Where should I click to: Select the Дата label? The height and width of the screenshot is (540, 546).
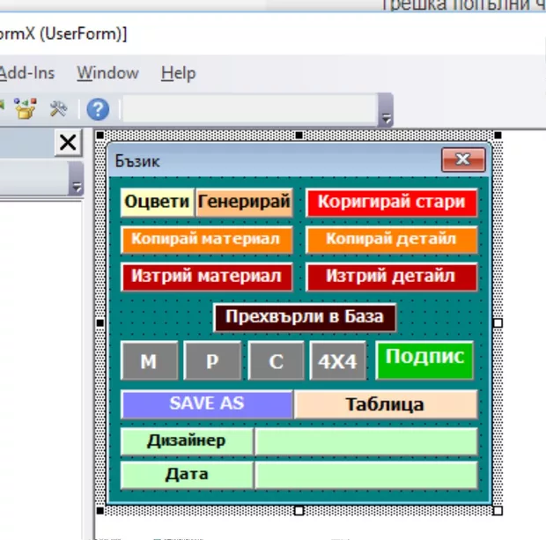click(187, 475)
